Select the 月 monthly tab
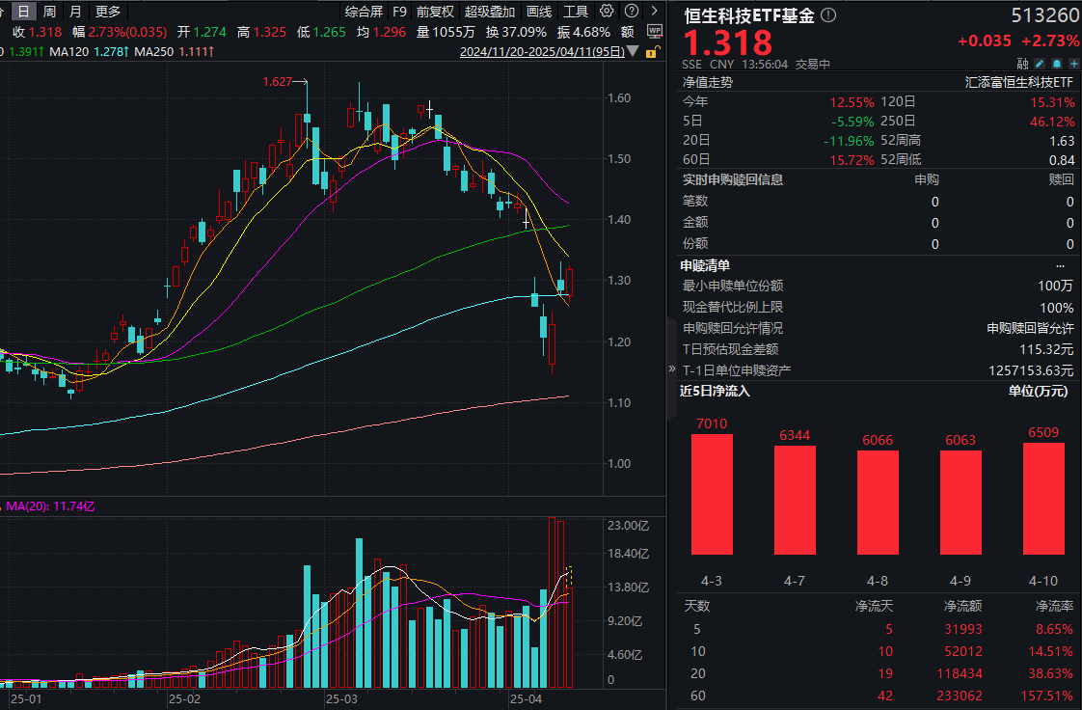 (x=75, y=12)
